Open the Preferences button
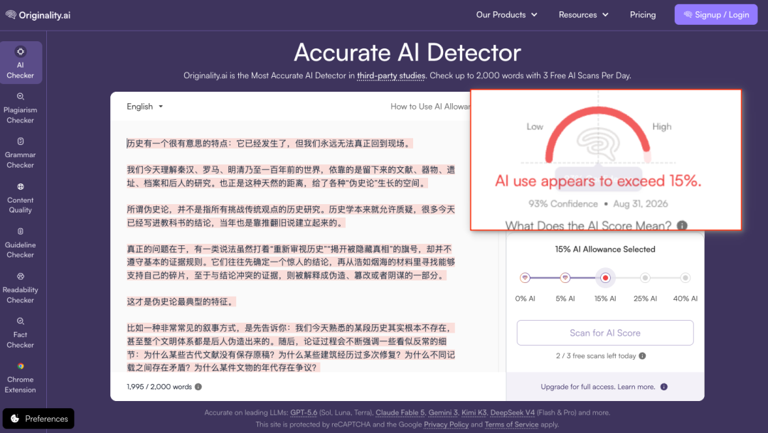Screen dimensions: 768x433 (x=38, y=418)
